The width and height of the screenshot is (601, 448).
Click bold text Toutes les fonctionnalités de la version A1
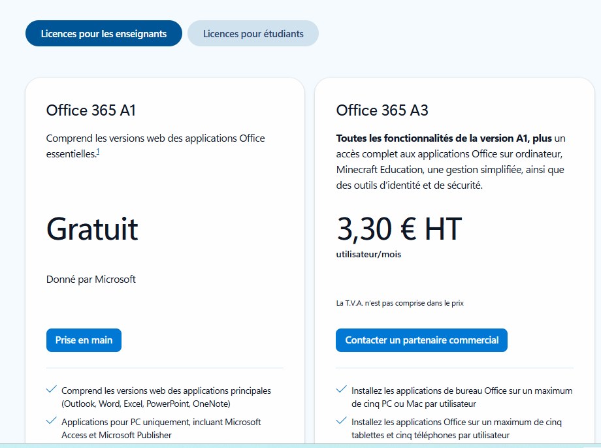point(444,138)
